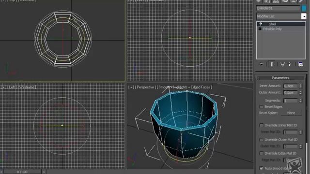
Task: Open Left viewport plus menu
Action: pyautogui.click(x=3, y=87)
